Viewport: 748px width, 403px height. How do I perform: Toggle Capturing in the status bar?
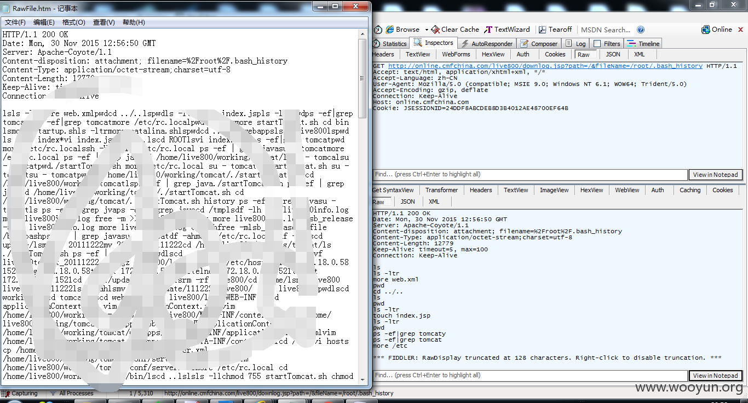[x=20, y=393]
